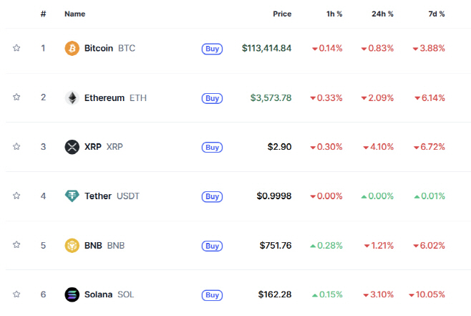Click the Ethereum diamond logo icon
471x316 pixels.
coord(72,97)
